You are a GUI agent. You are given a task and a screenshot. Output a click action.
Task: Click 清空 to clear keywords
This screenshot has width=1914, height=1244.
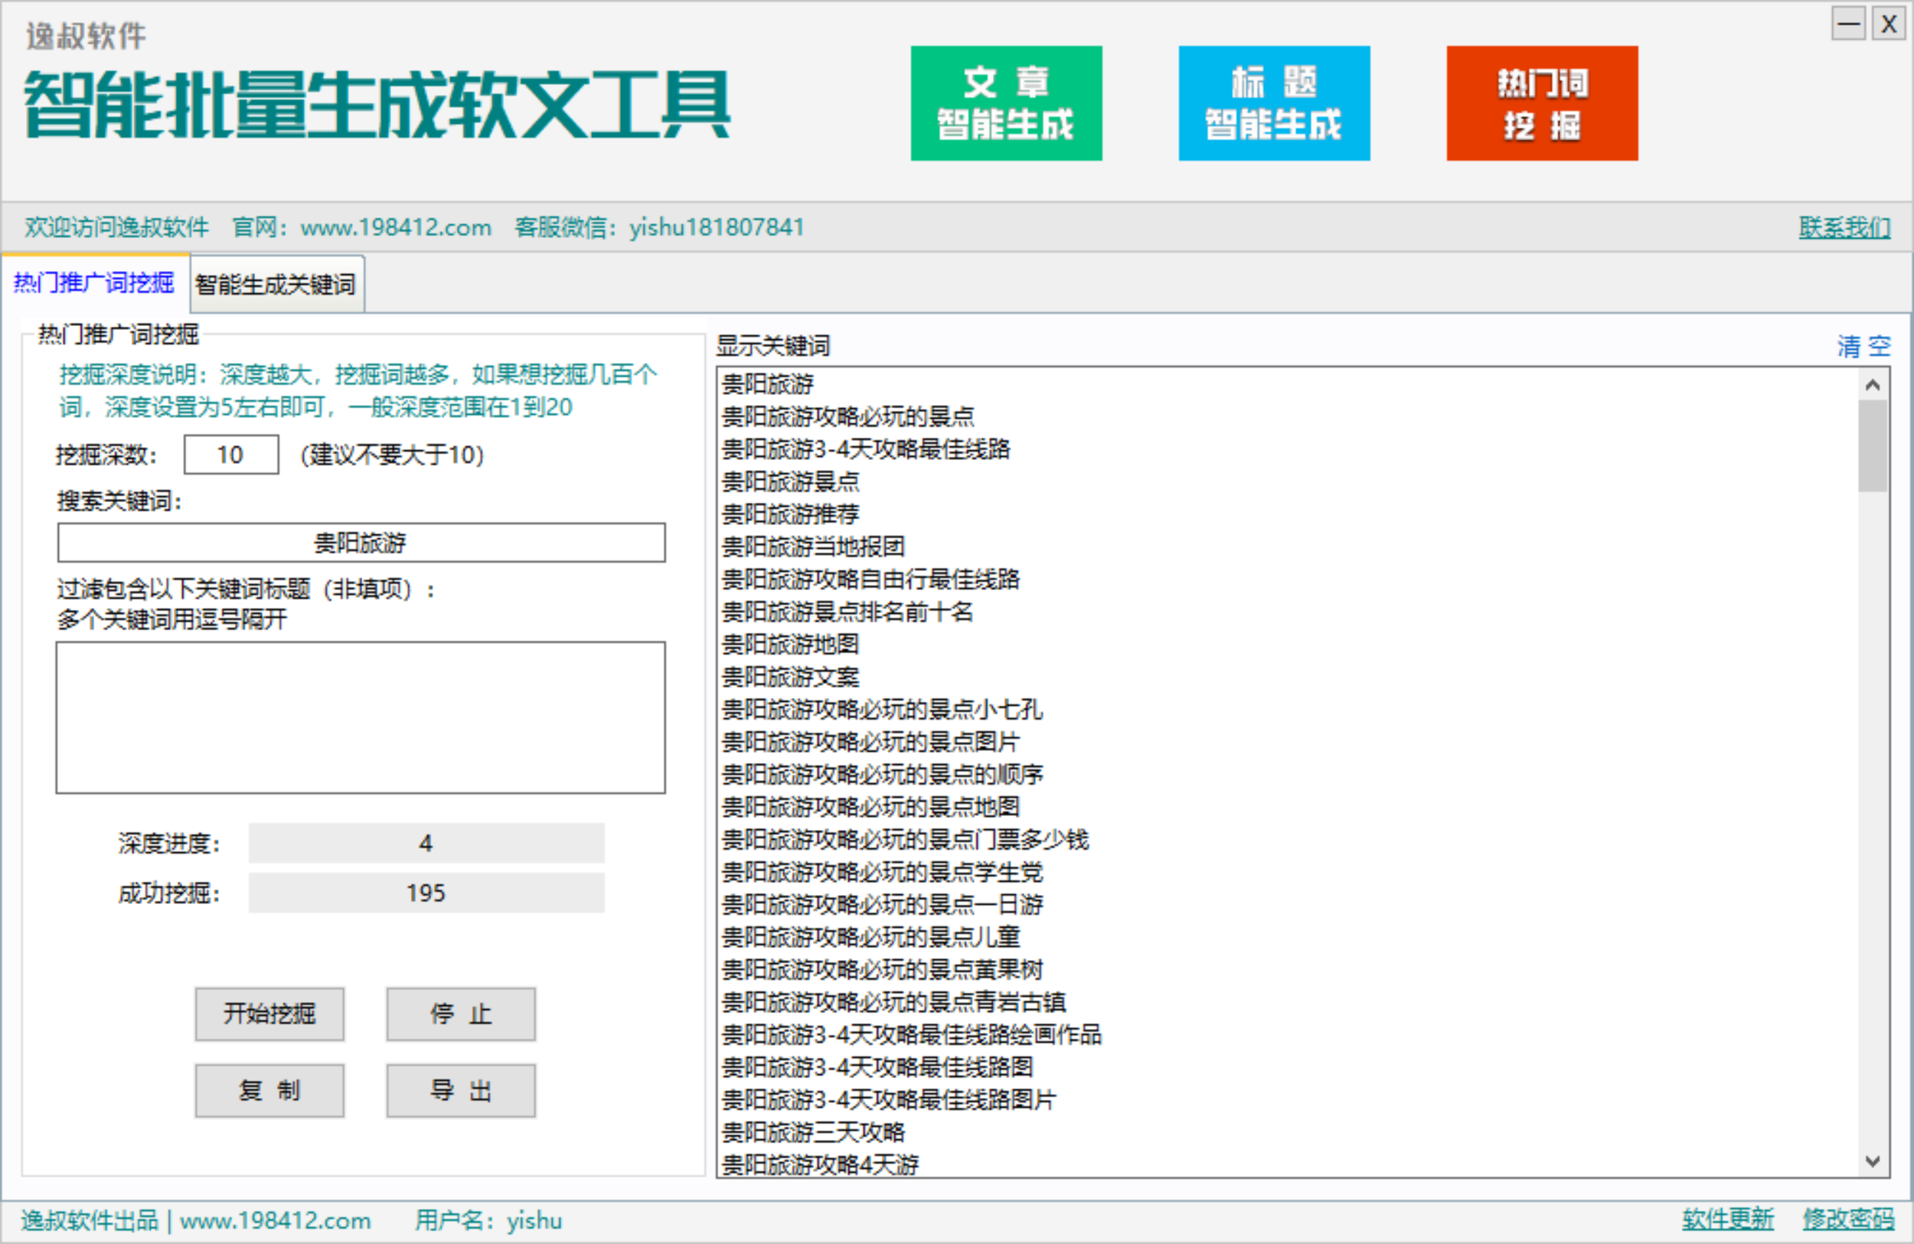coord(1863,346)
